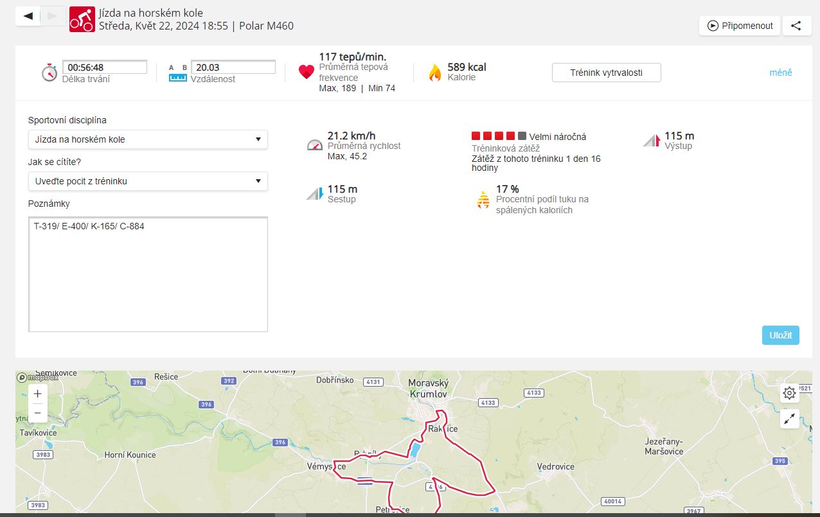Click the fat burn percentage icon
The image size is (820, 517).
483,200
